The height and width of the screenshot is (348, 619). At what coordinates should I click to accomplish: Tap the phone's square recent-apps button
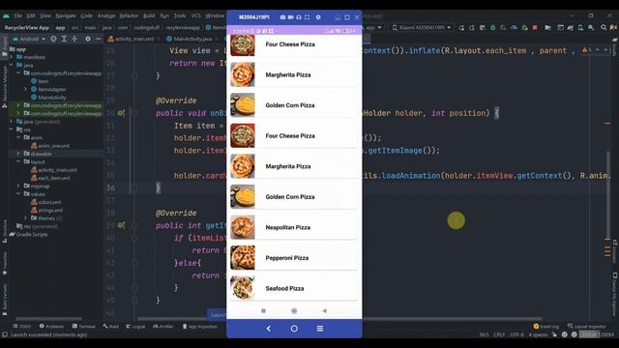tap(263, 311)
